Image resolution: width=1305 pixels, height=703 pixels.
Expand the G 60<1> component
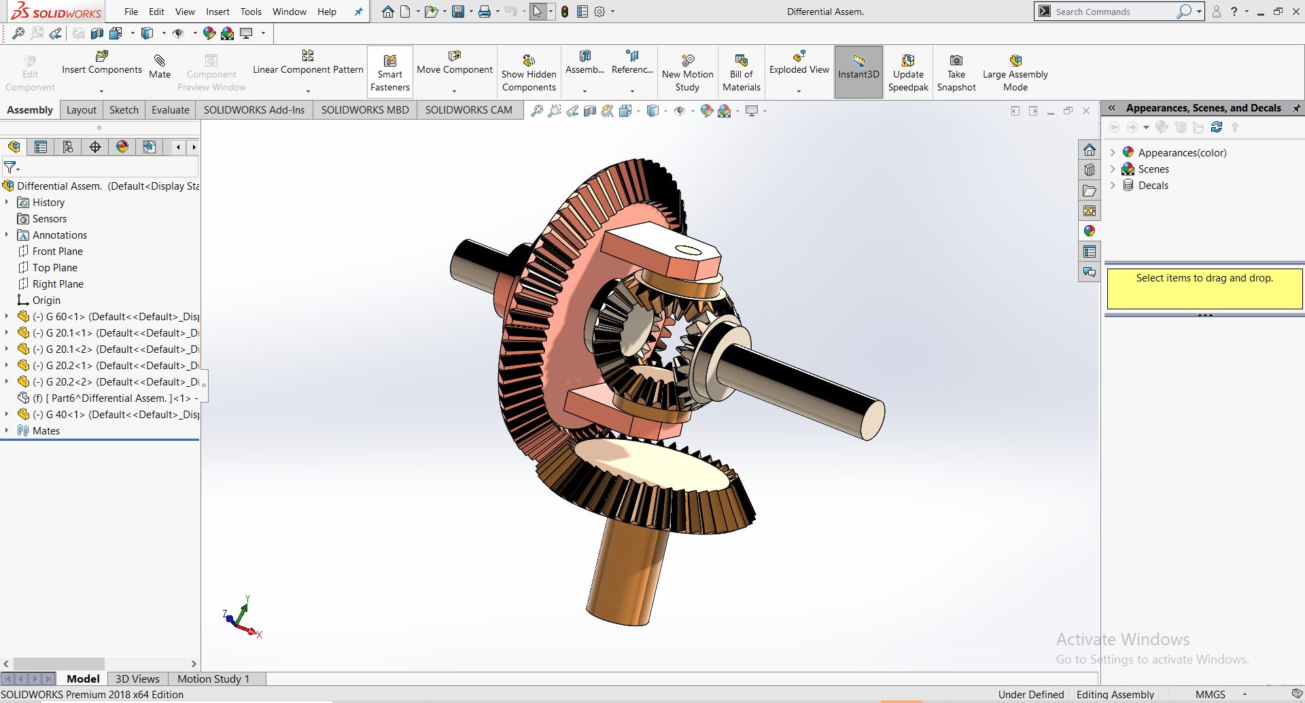click(x=7, y=316)
